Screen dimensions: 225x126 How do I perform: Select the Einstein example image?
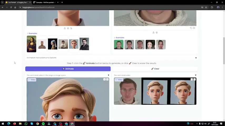pyautogui.click(x=84, y=44)
